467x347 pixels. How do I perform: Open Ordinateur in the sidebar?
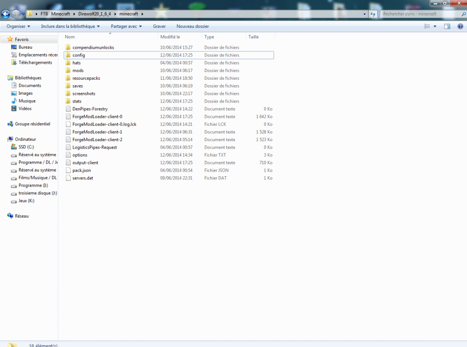coord(26,139)
